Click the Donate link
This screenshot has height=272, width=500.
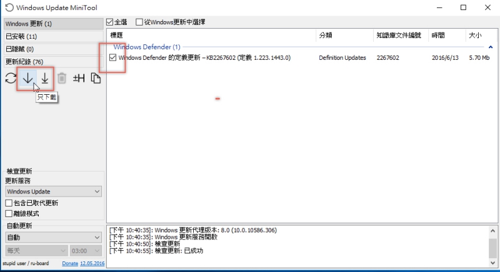(70, 263)
